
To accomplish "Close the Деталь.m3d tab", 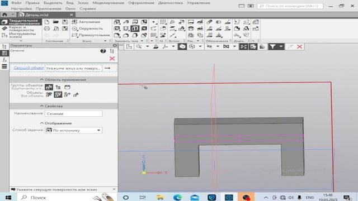I will [72, 15].
